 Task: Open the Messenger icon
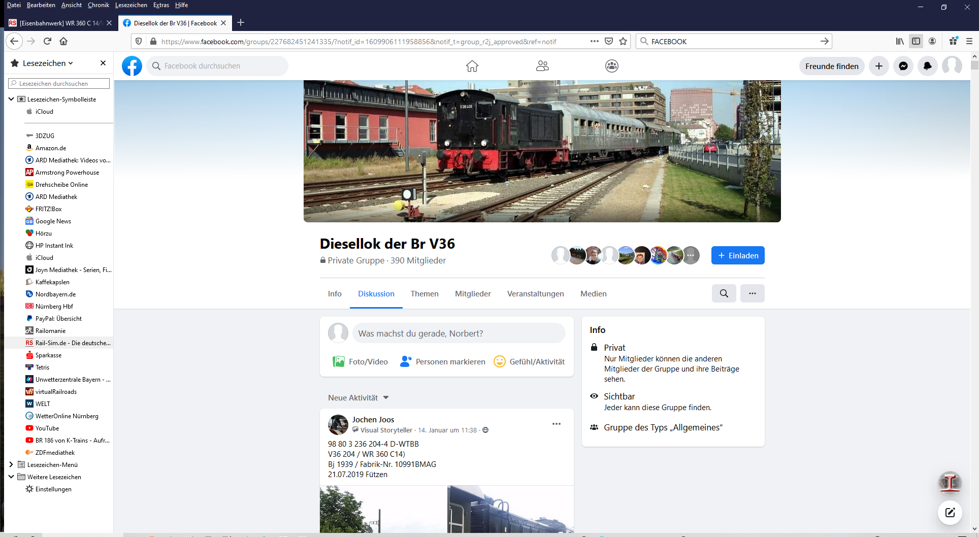point(903,66)
